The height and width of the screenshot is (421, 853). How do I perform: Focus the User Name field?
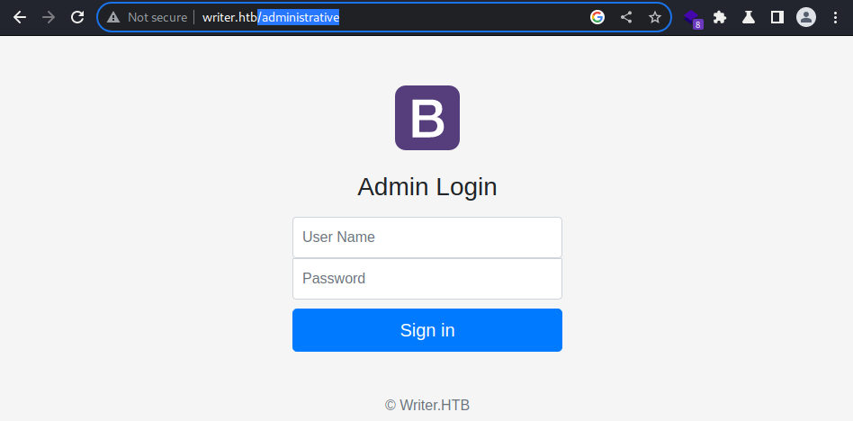pyautogui.click(x=427, y=237)
